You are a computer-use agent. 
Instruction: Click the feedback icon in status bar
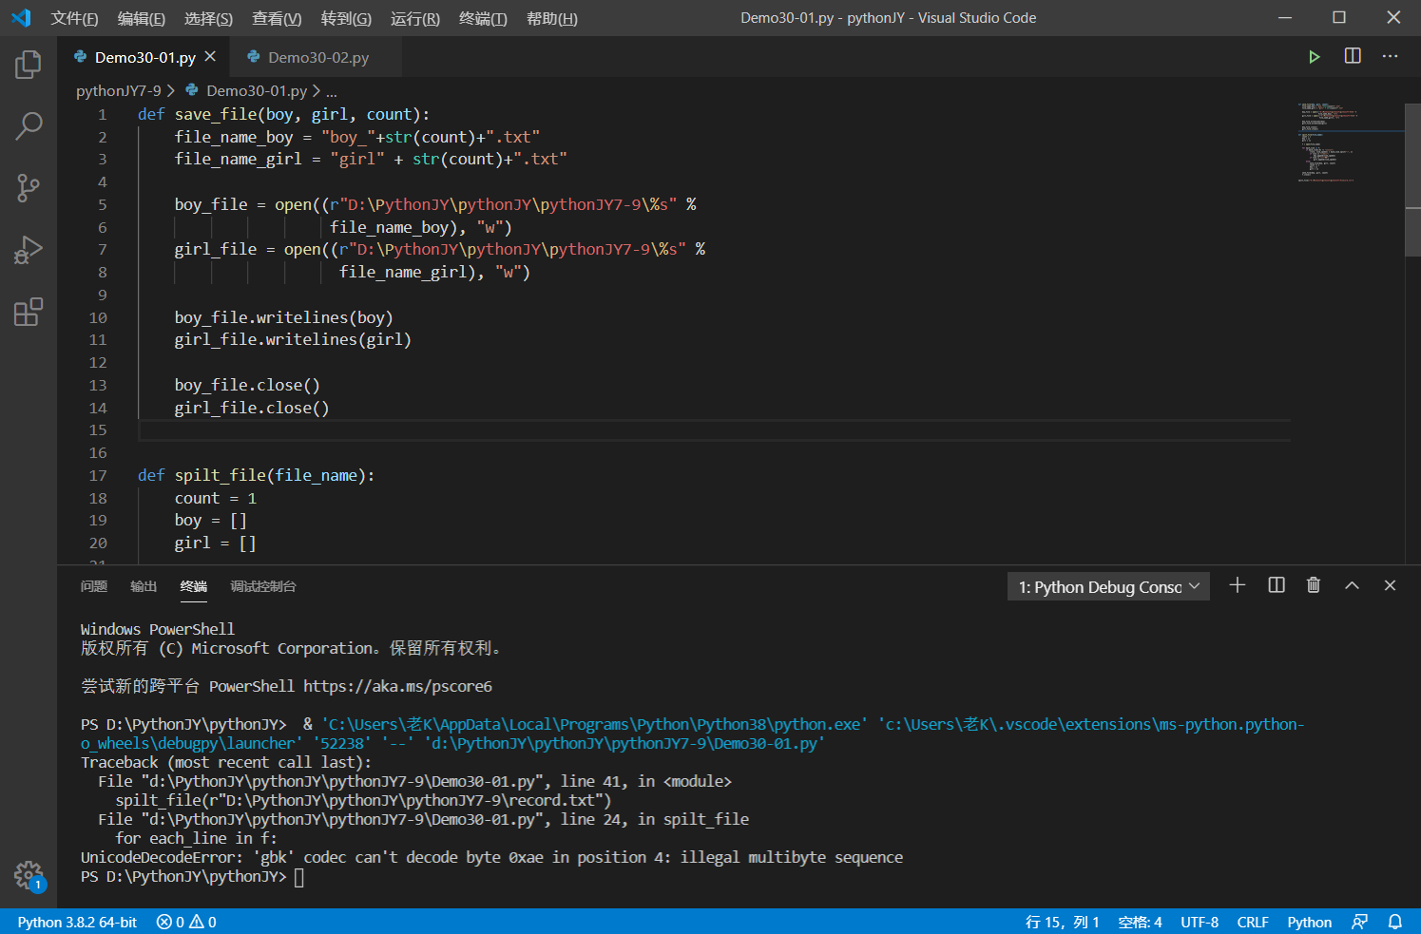[x=1360, y=922]
